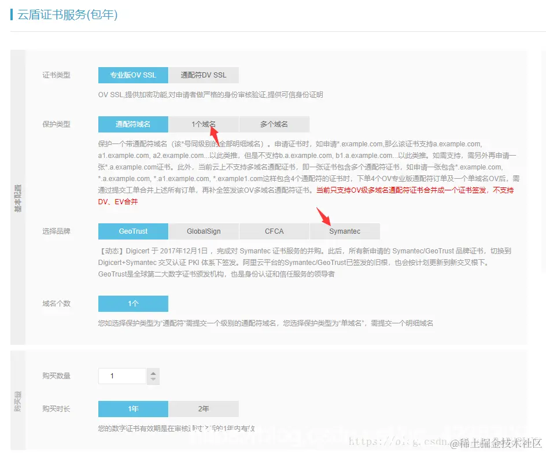Click the 域名个数 label

pos(57,304)
